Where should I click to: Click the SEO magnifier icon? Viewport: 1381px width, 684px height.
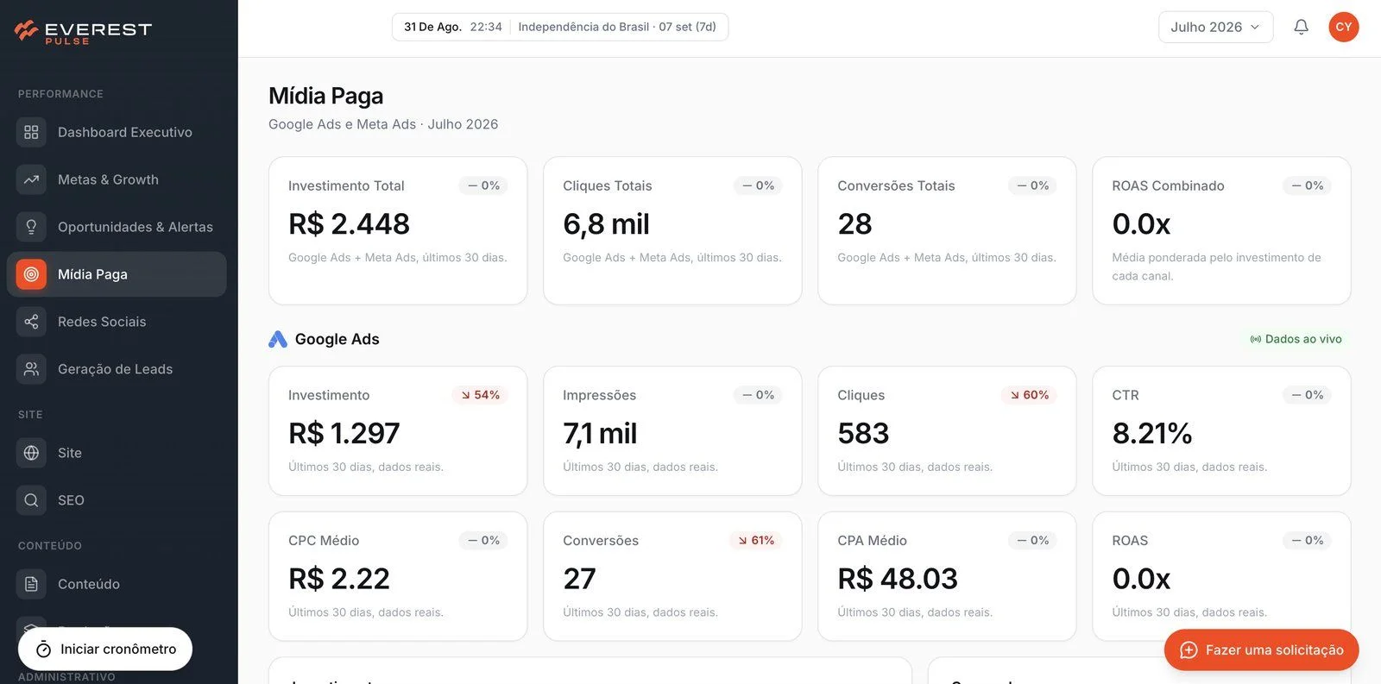click(x=31, y=500)
